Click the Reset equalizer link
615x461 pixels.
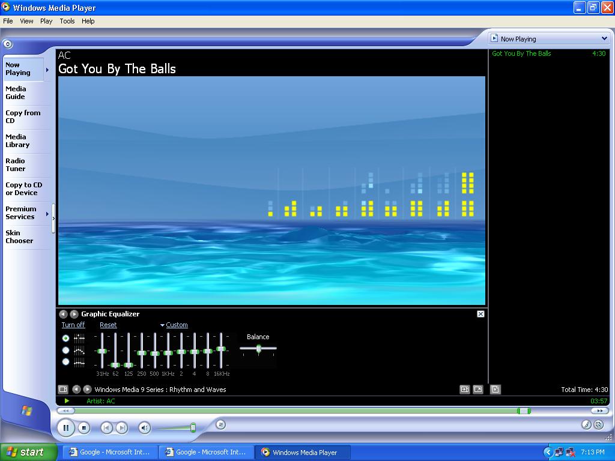pos(108,325)
